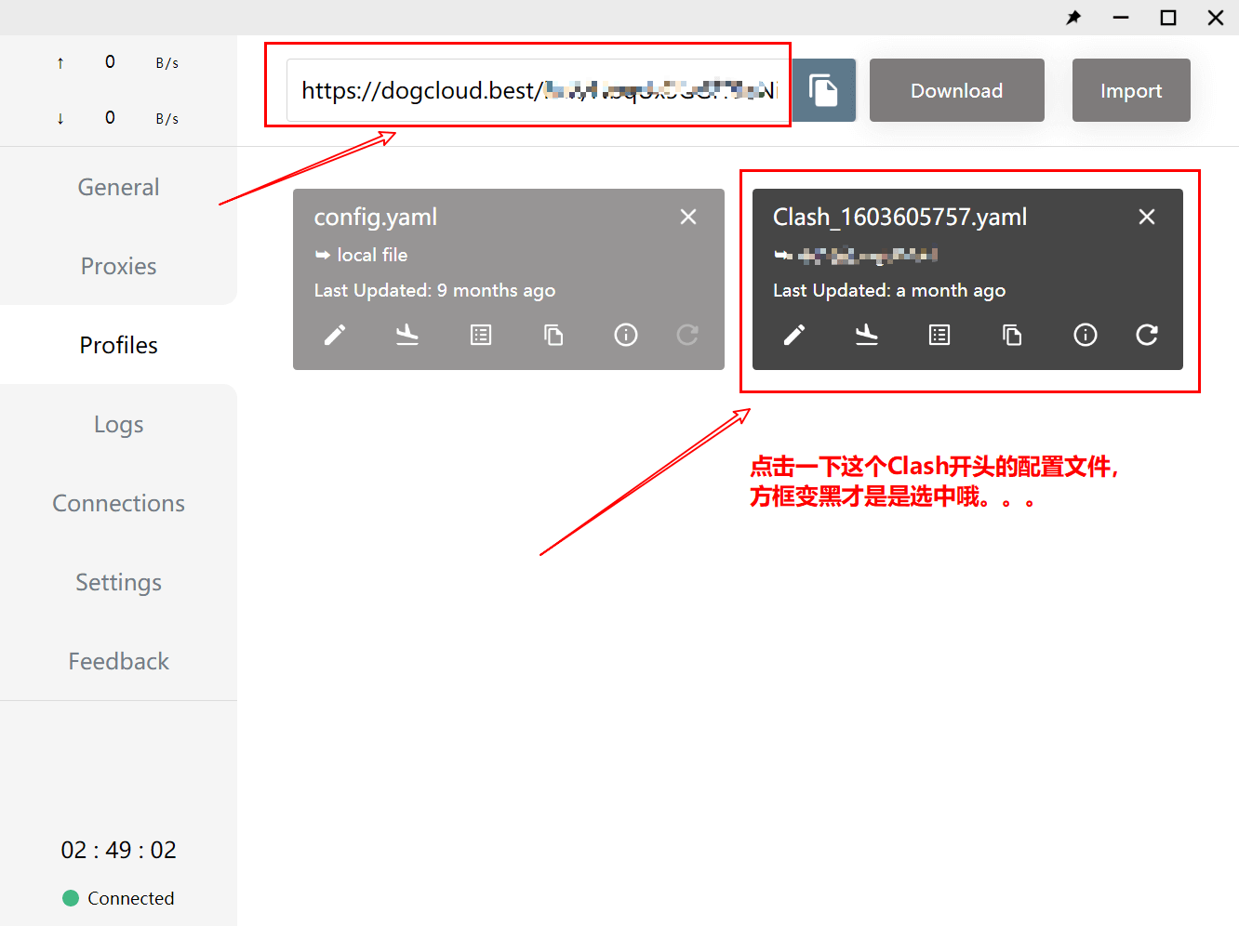Remove config.yaml profile with its X
This screenshot has width=1239, height=926.
tap(688, 217)
